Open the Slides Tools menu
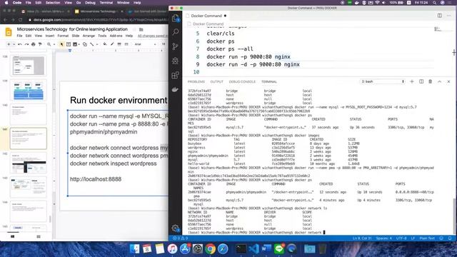The height and width of the screenshot is (257, 457). (x=102, y=36)
